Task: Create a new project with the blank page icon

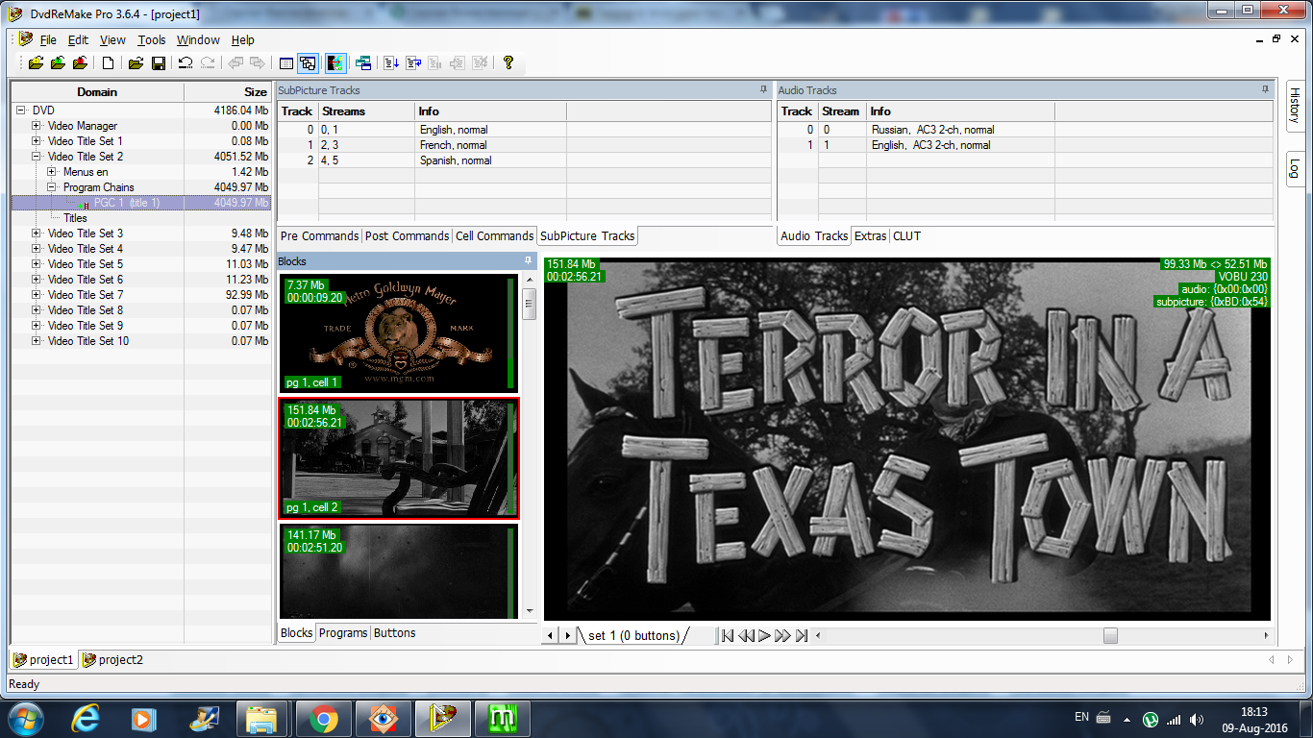Action: (x=109, y=63)
